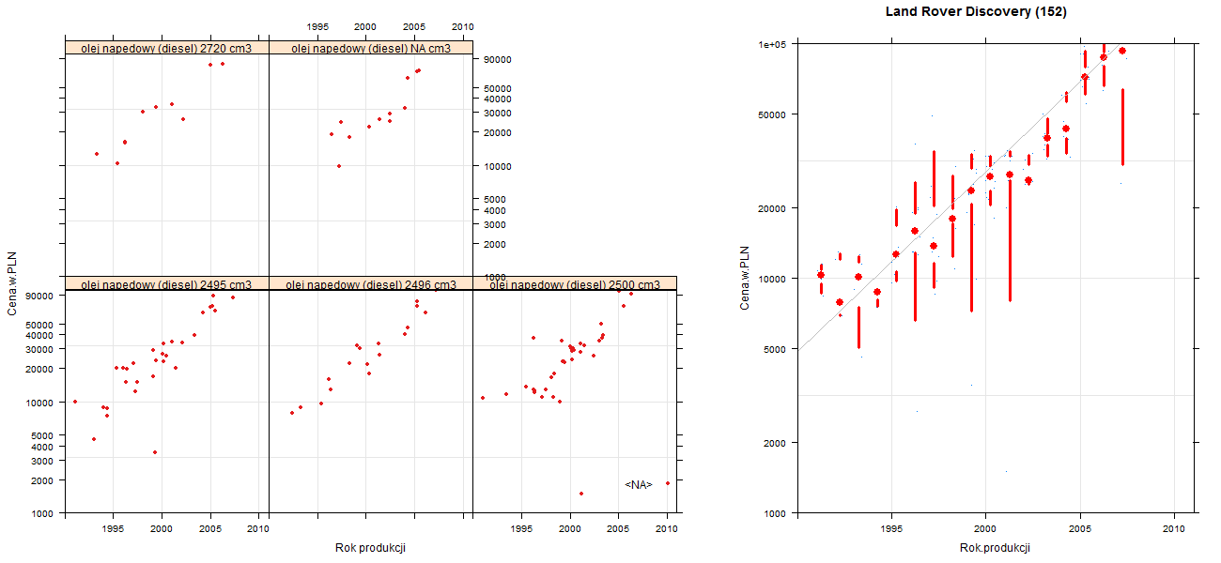The image size is (1221, 563).
Task: Click '1995' on Land Rover Discovery plot x-axis
Action: coord(890,529)
